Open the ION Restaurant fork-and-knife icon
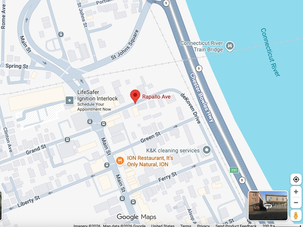The image size is (303, 227). tap(120, 161)
